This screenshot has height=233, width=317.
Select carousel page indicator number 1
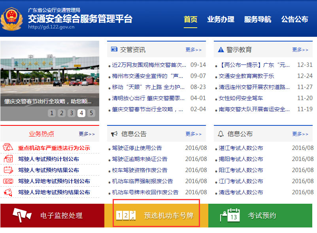[52, 113]
